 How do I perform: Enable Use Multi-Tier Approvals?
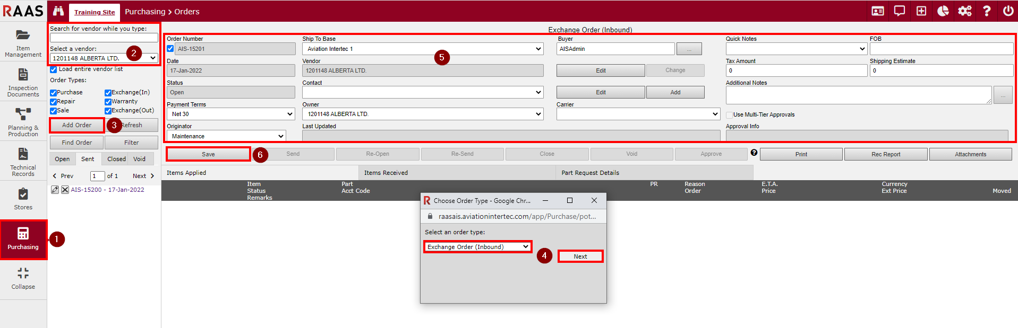tap(730, 115)
